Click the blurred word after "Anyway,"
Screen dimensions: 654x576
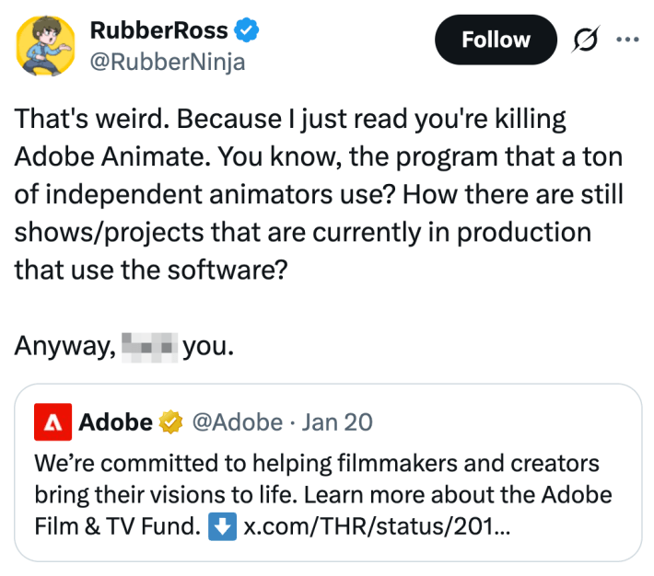[148, 347]
